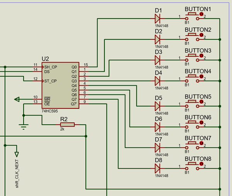
Task: Select the ground symbol below OE
Action: (x=24, y=127)
